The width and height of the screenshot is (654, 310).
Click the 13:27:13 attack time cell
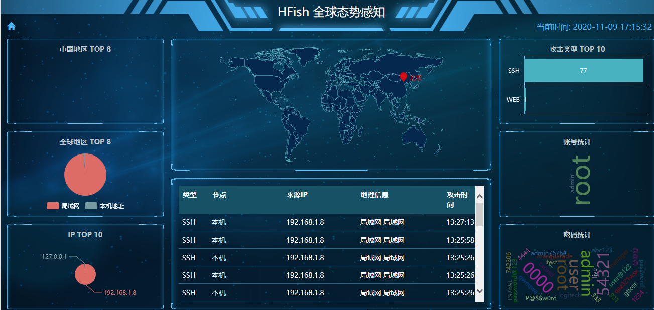(x=460, y=222)
